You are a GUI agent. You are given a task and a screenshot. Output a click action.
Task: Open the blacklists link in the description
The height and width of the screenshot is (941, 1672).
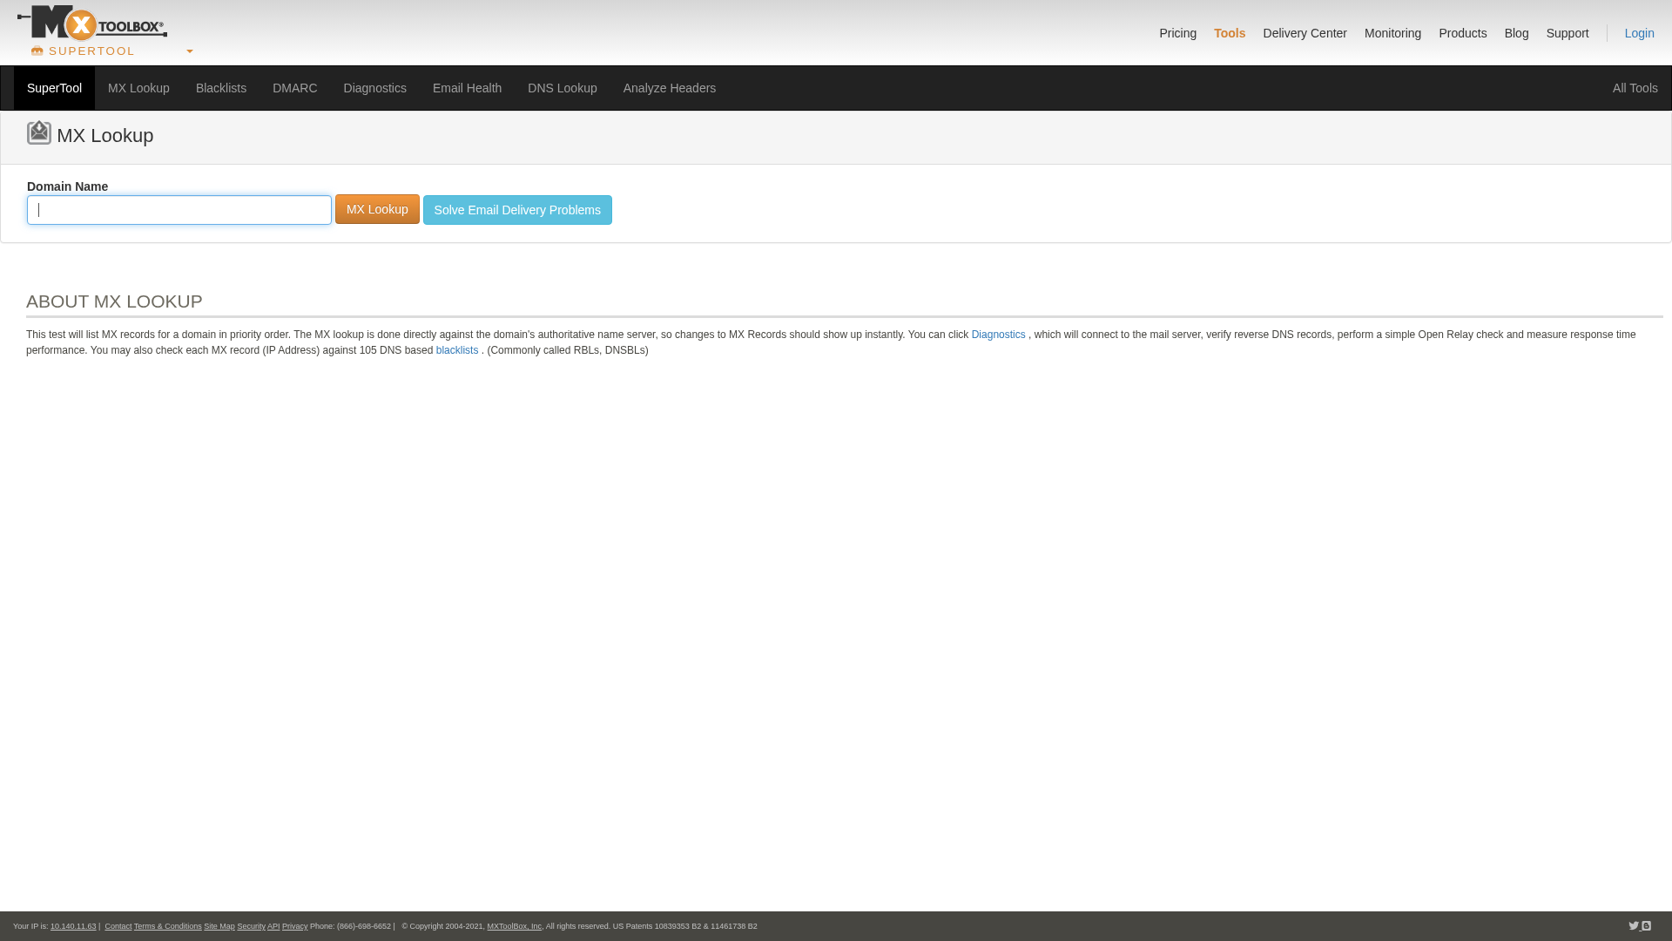pyautogui.click(x=456, y=349)
